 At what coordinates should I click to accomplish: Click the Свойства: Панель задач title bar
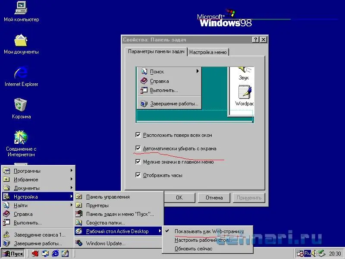tap(187, 40)
